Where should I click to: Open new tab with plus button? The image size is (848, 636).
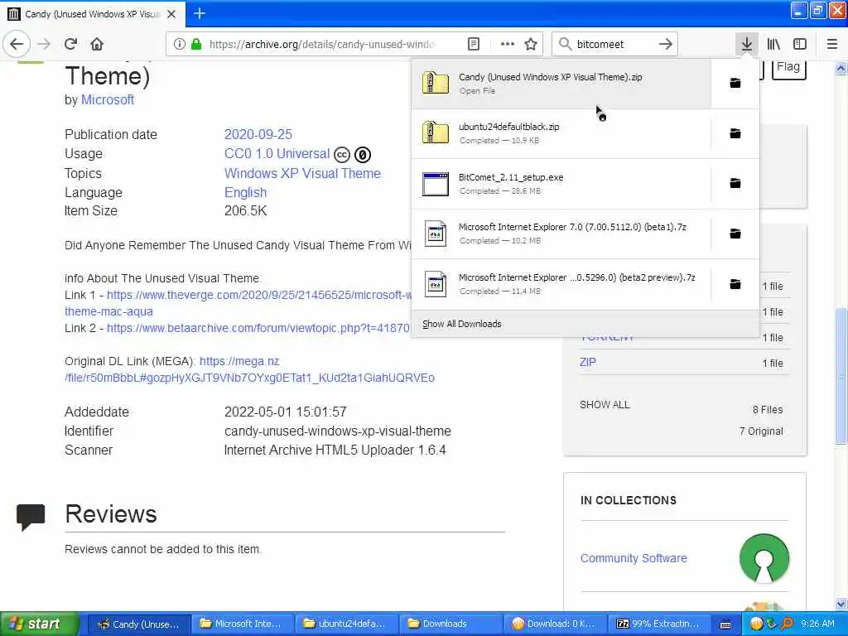pyautogui.click(x=200, y=13)
